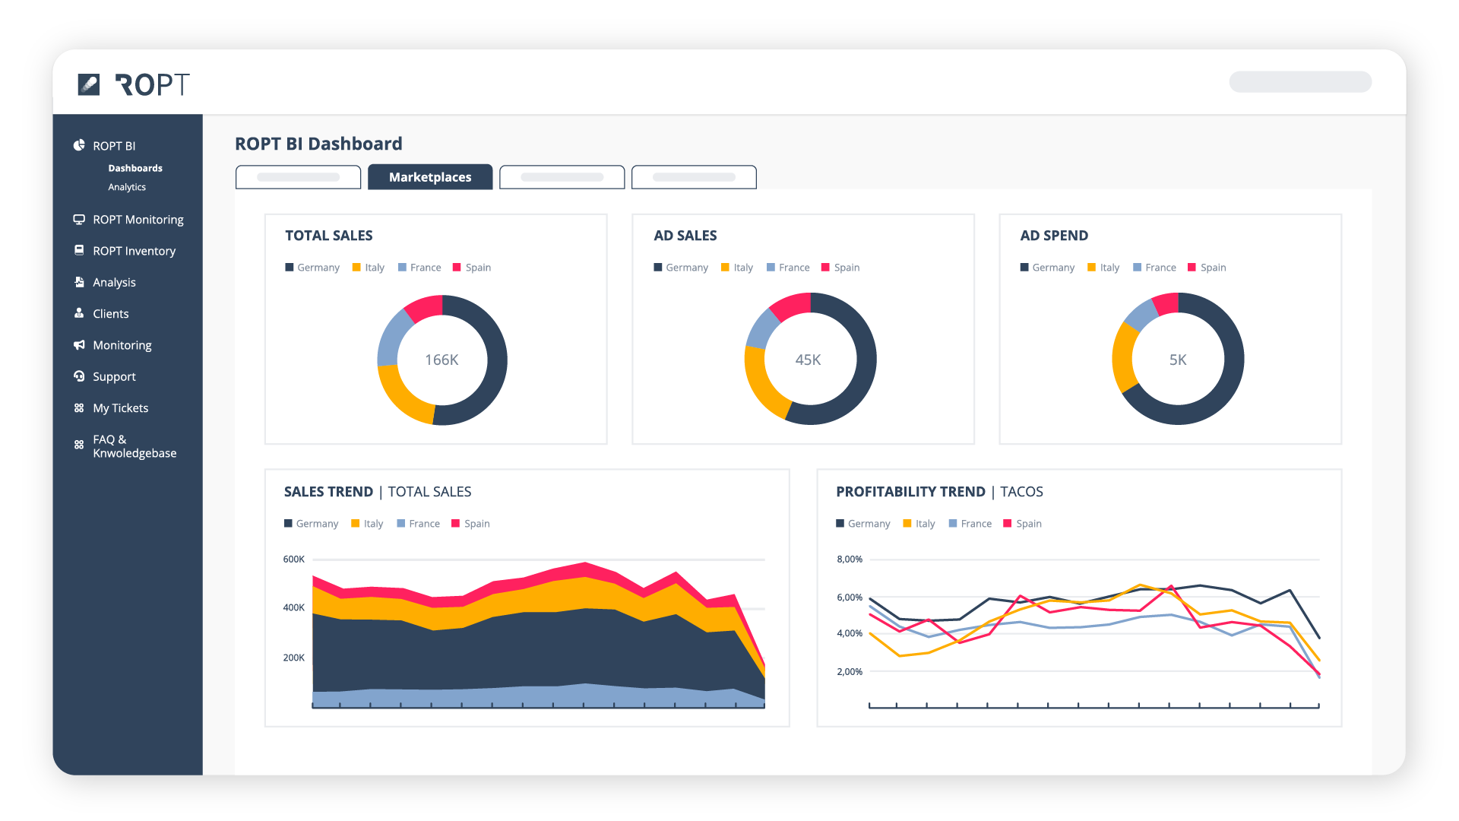The height and width of the screenshot is (821, 1459).
Task: Click the Monitoring megaphone icon
Action: point(79,345)
